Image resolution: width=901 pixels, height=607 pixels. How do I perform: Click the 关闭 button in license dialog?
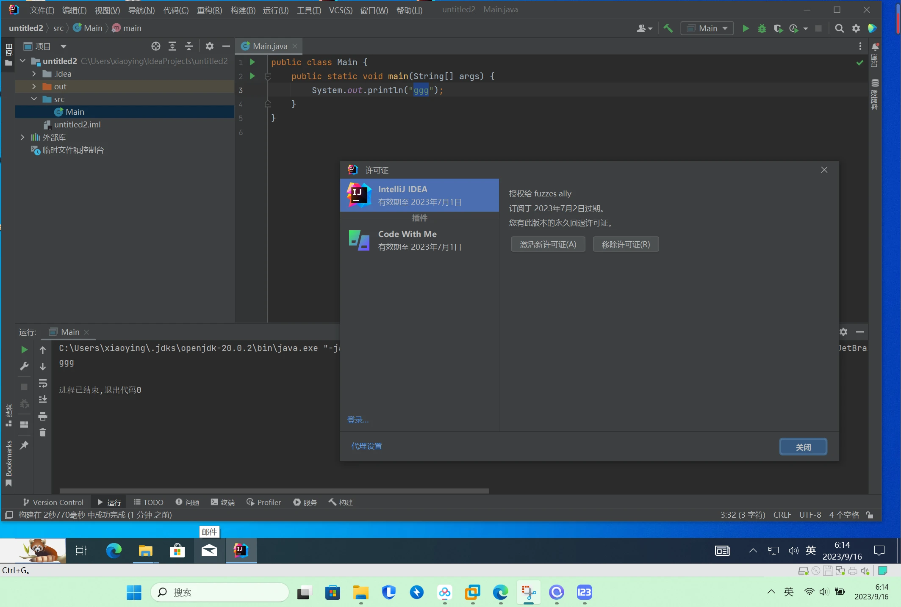pos(803,447)
